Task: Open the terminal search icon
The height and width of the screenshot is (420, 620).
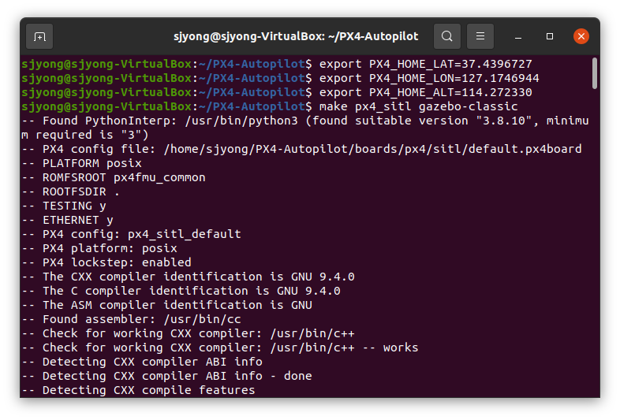Action: coord(446,36)
